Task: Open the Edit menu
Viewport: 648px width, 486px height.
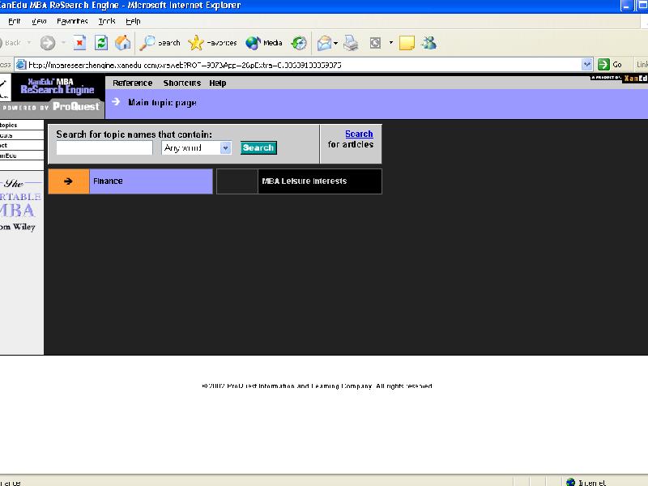Action: [x=14, y=21]
